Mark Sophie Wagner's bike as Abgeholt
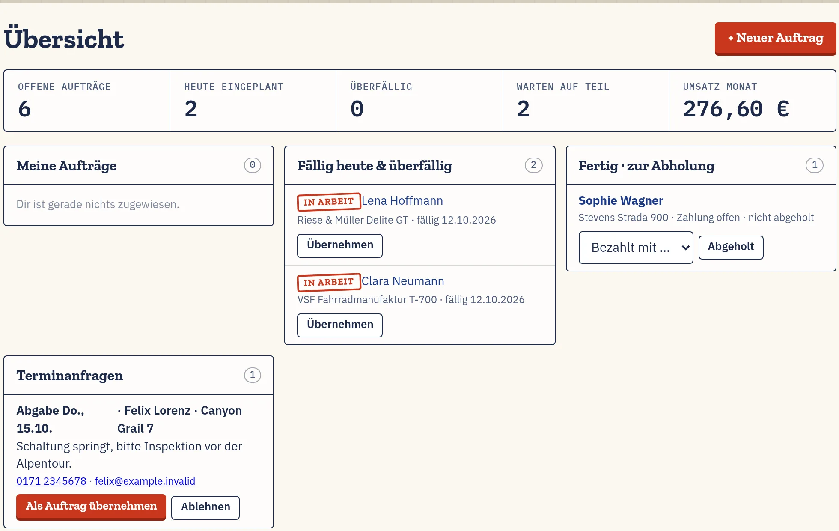Viewport: 839px width, 531px height. tap(731, 247)
